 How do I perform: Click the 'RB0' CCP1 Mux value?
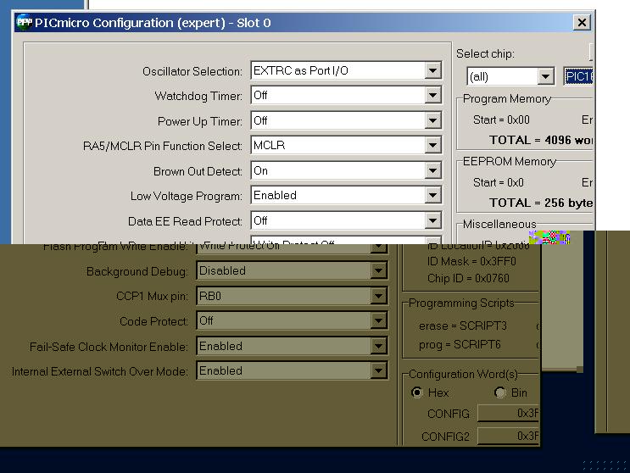click(x=210, y=296)
